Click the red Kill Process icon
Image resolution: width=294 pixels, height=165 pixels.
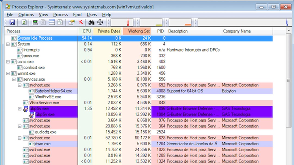[x=80, y=22]
